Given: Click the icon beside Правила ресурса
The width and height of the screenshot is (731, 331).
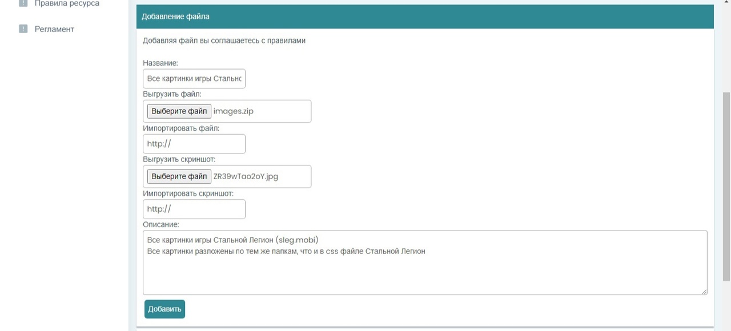Looking at the screenshot, I should coord(23,3).
